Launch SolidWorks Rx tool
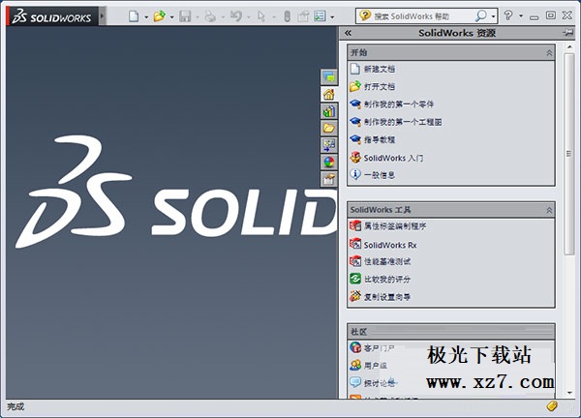 click(x=390, y=245)
